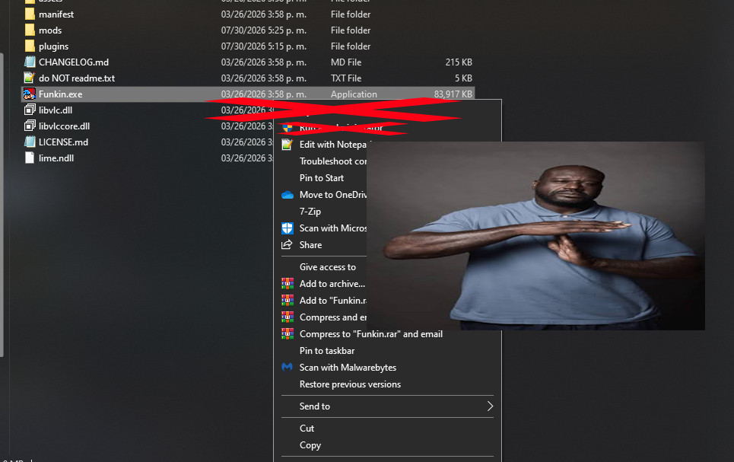Click the OneDrive cloud icon
The image size is (734, 462).
coord(288,195)
